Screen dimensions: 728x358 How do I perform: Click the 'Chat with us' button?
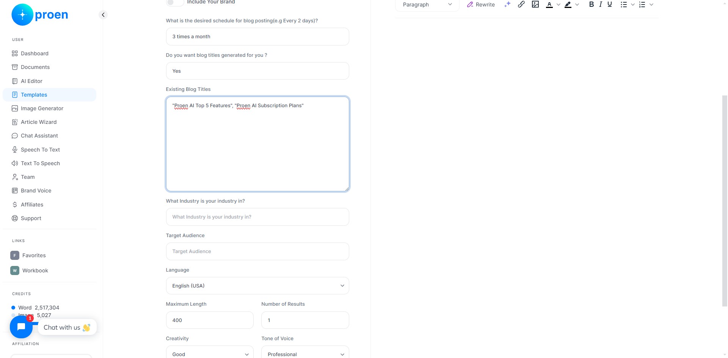67,327
